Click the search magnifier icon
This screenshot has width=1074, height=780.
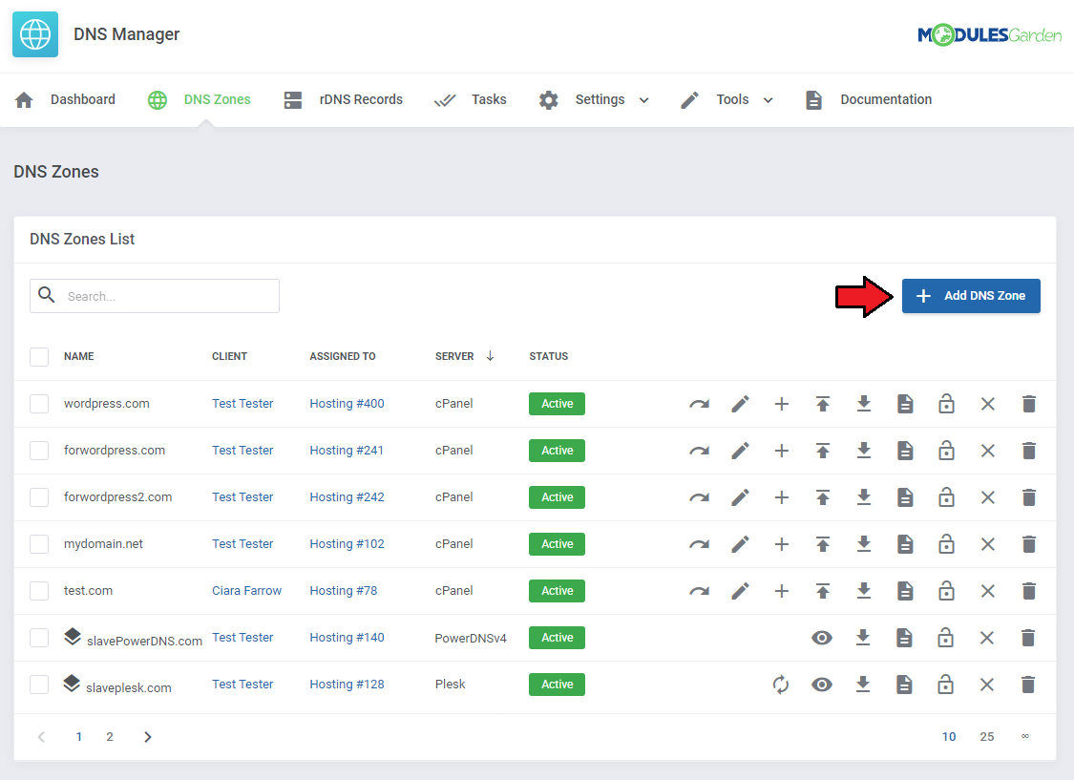(47, 295)
